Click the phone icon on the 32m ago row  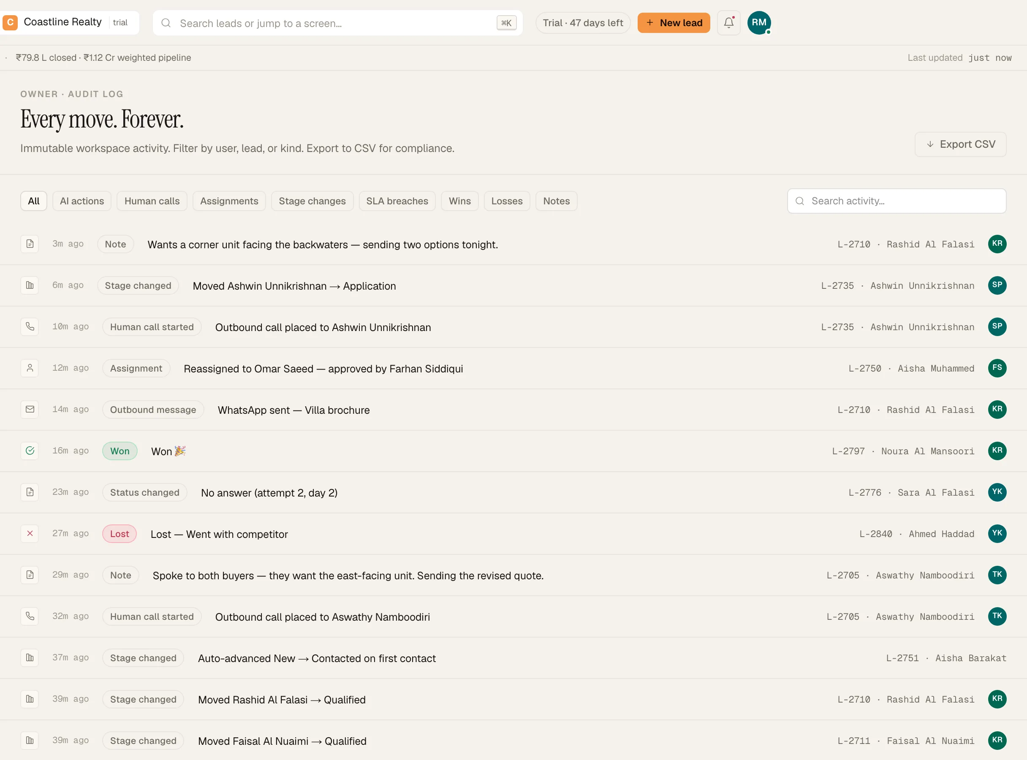tap(30, 616)
